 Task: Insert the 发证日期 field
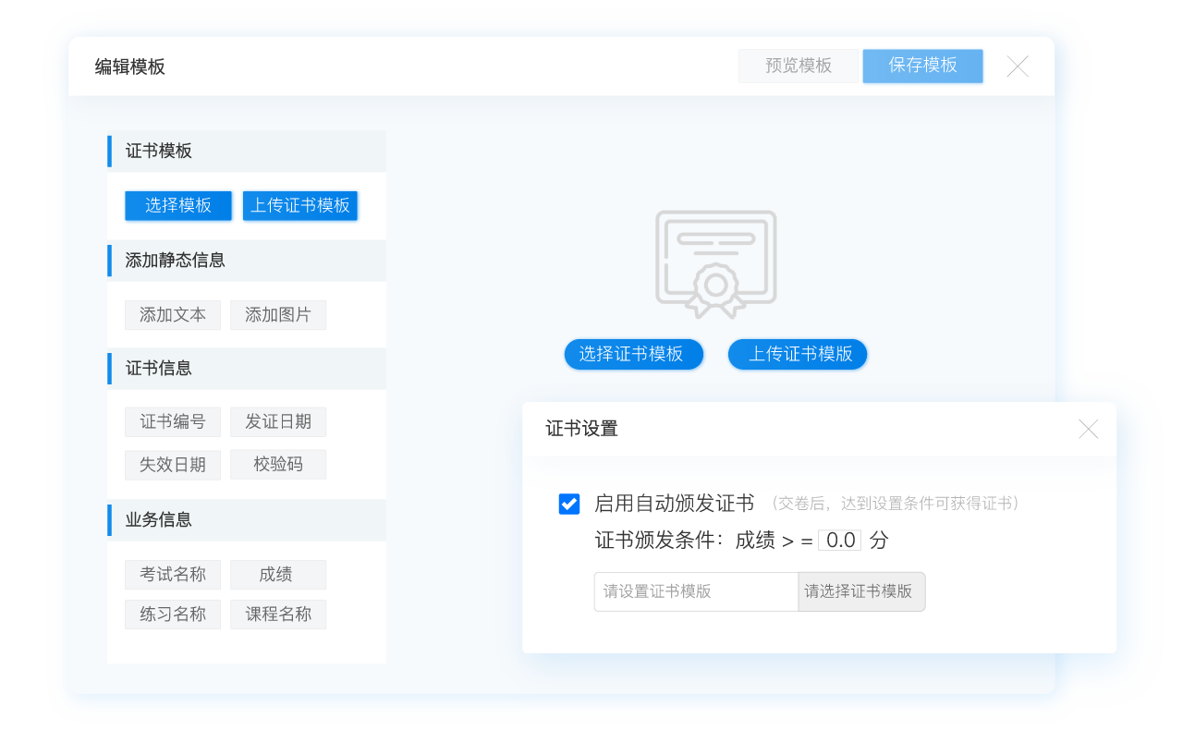click(278, 422)
